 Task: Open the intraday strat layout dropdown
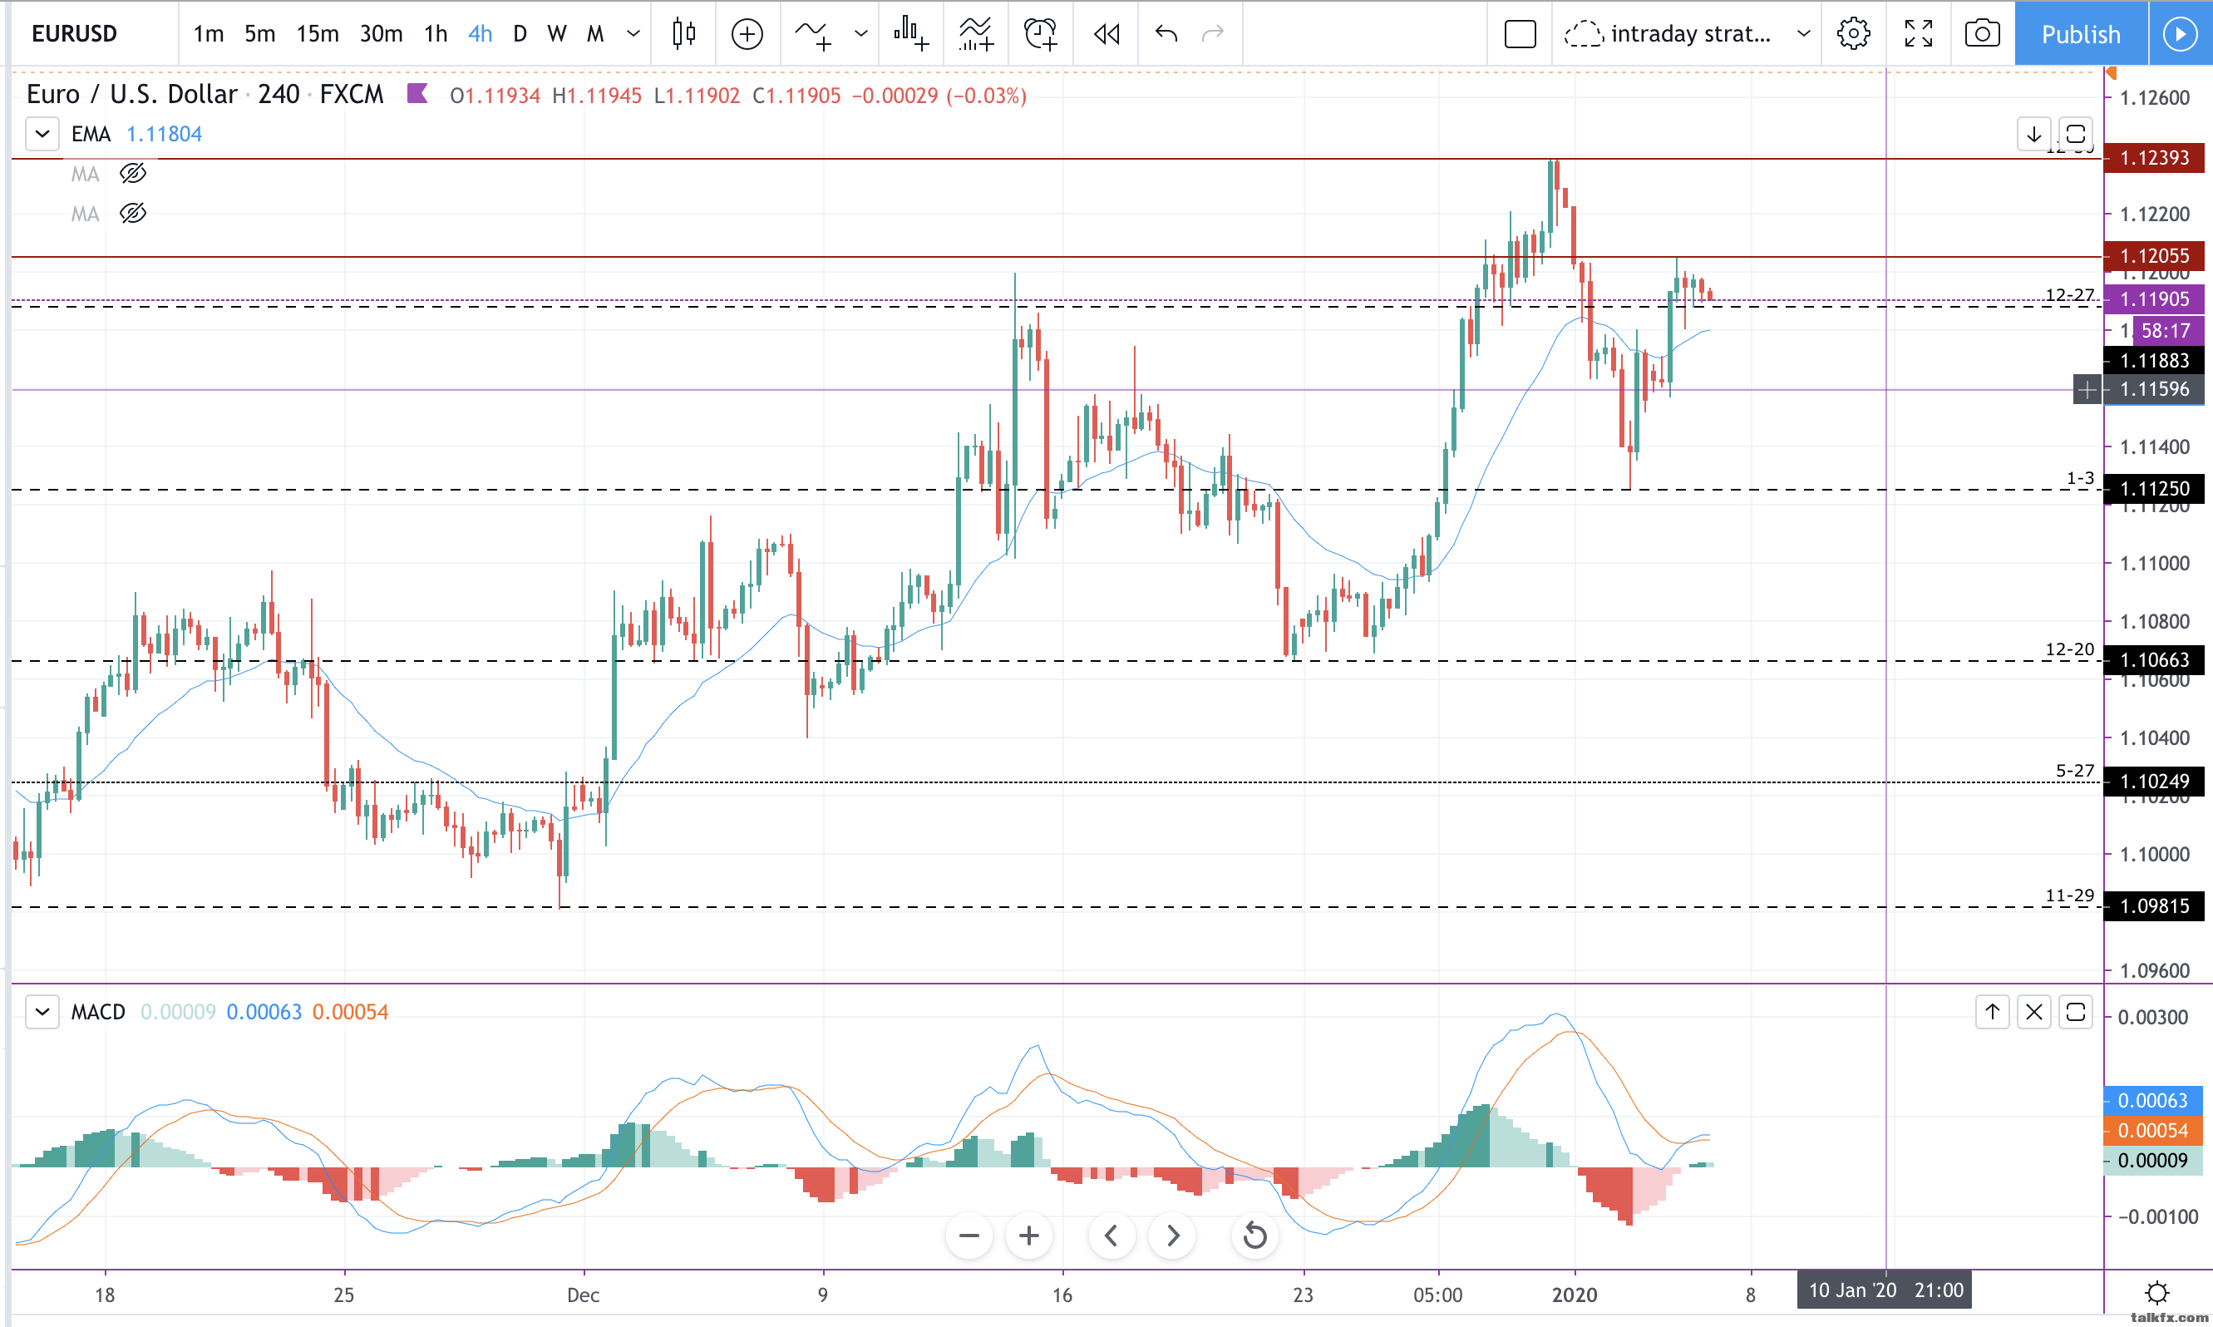[x=1804, y=34]
